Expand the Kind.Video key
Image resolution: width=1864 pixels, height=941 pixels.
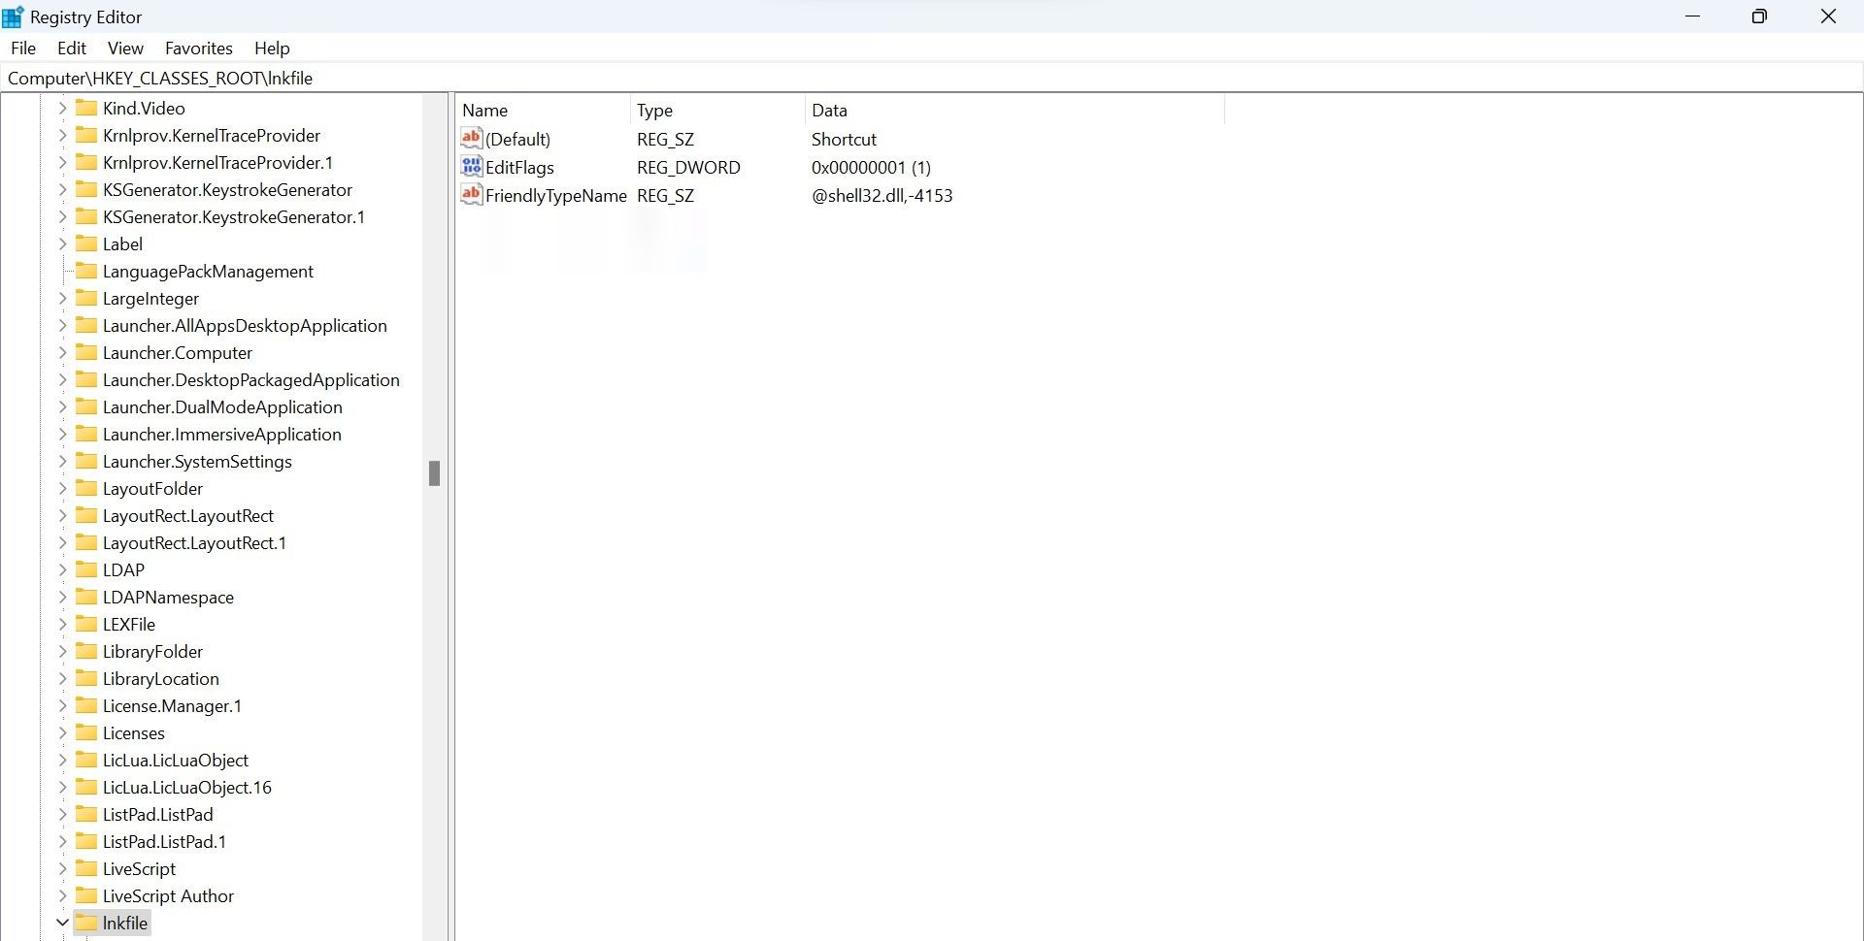click(x=62, y=108)
